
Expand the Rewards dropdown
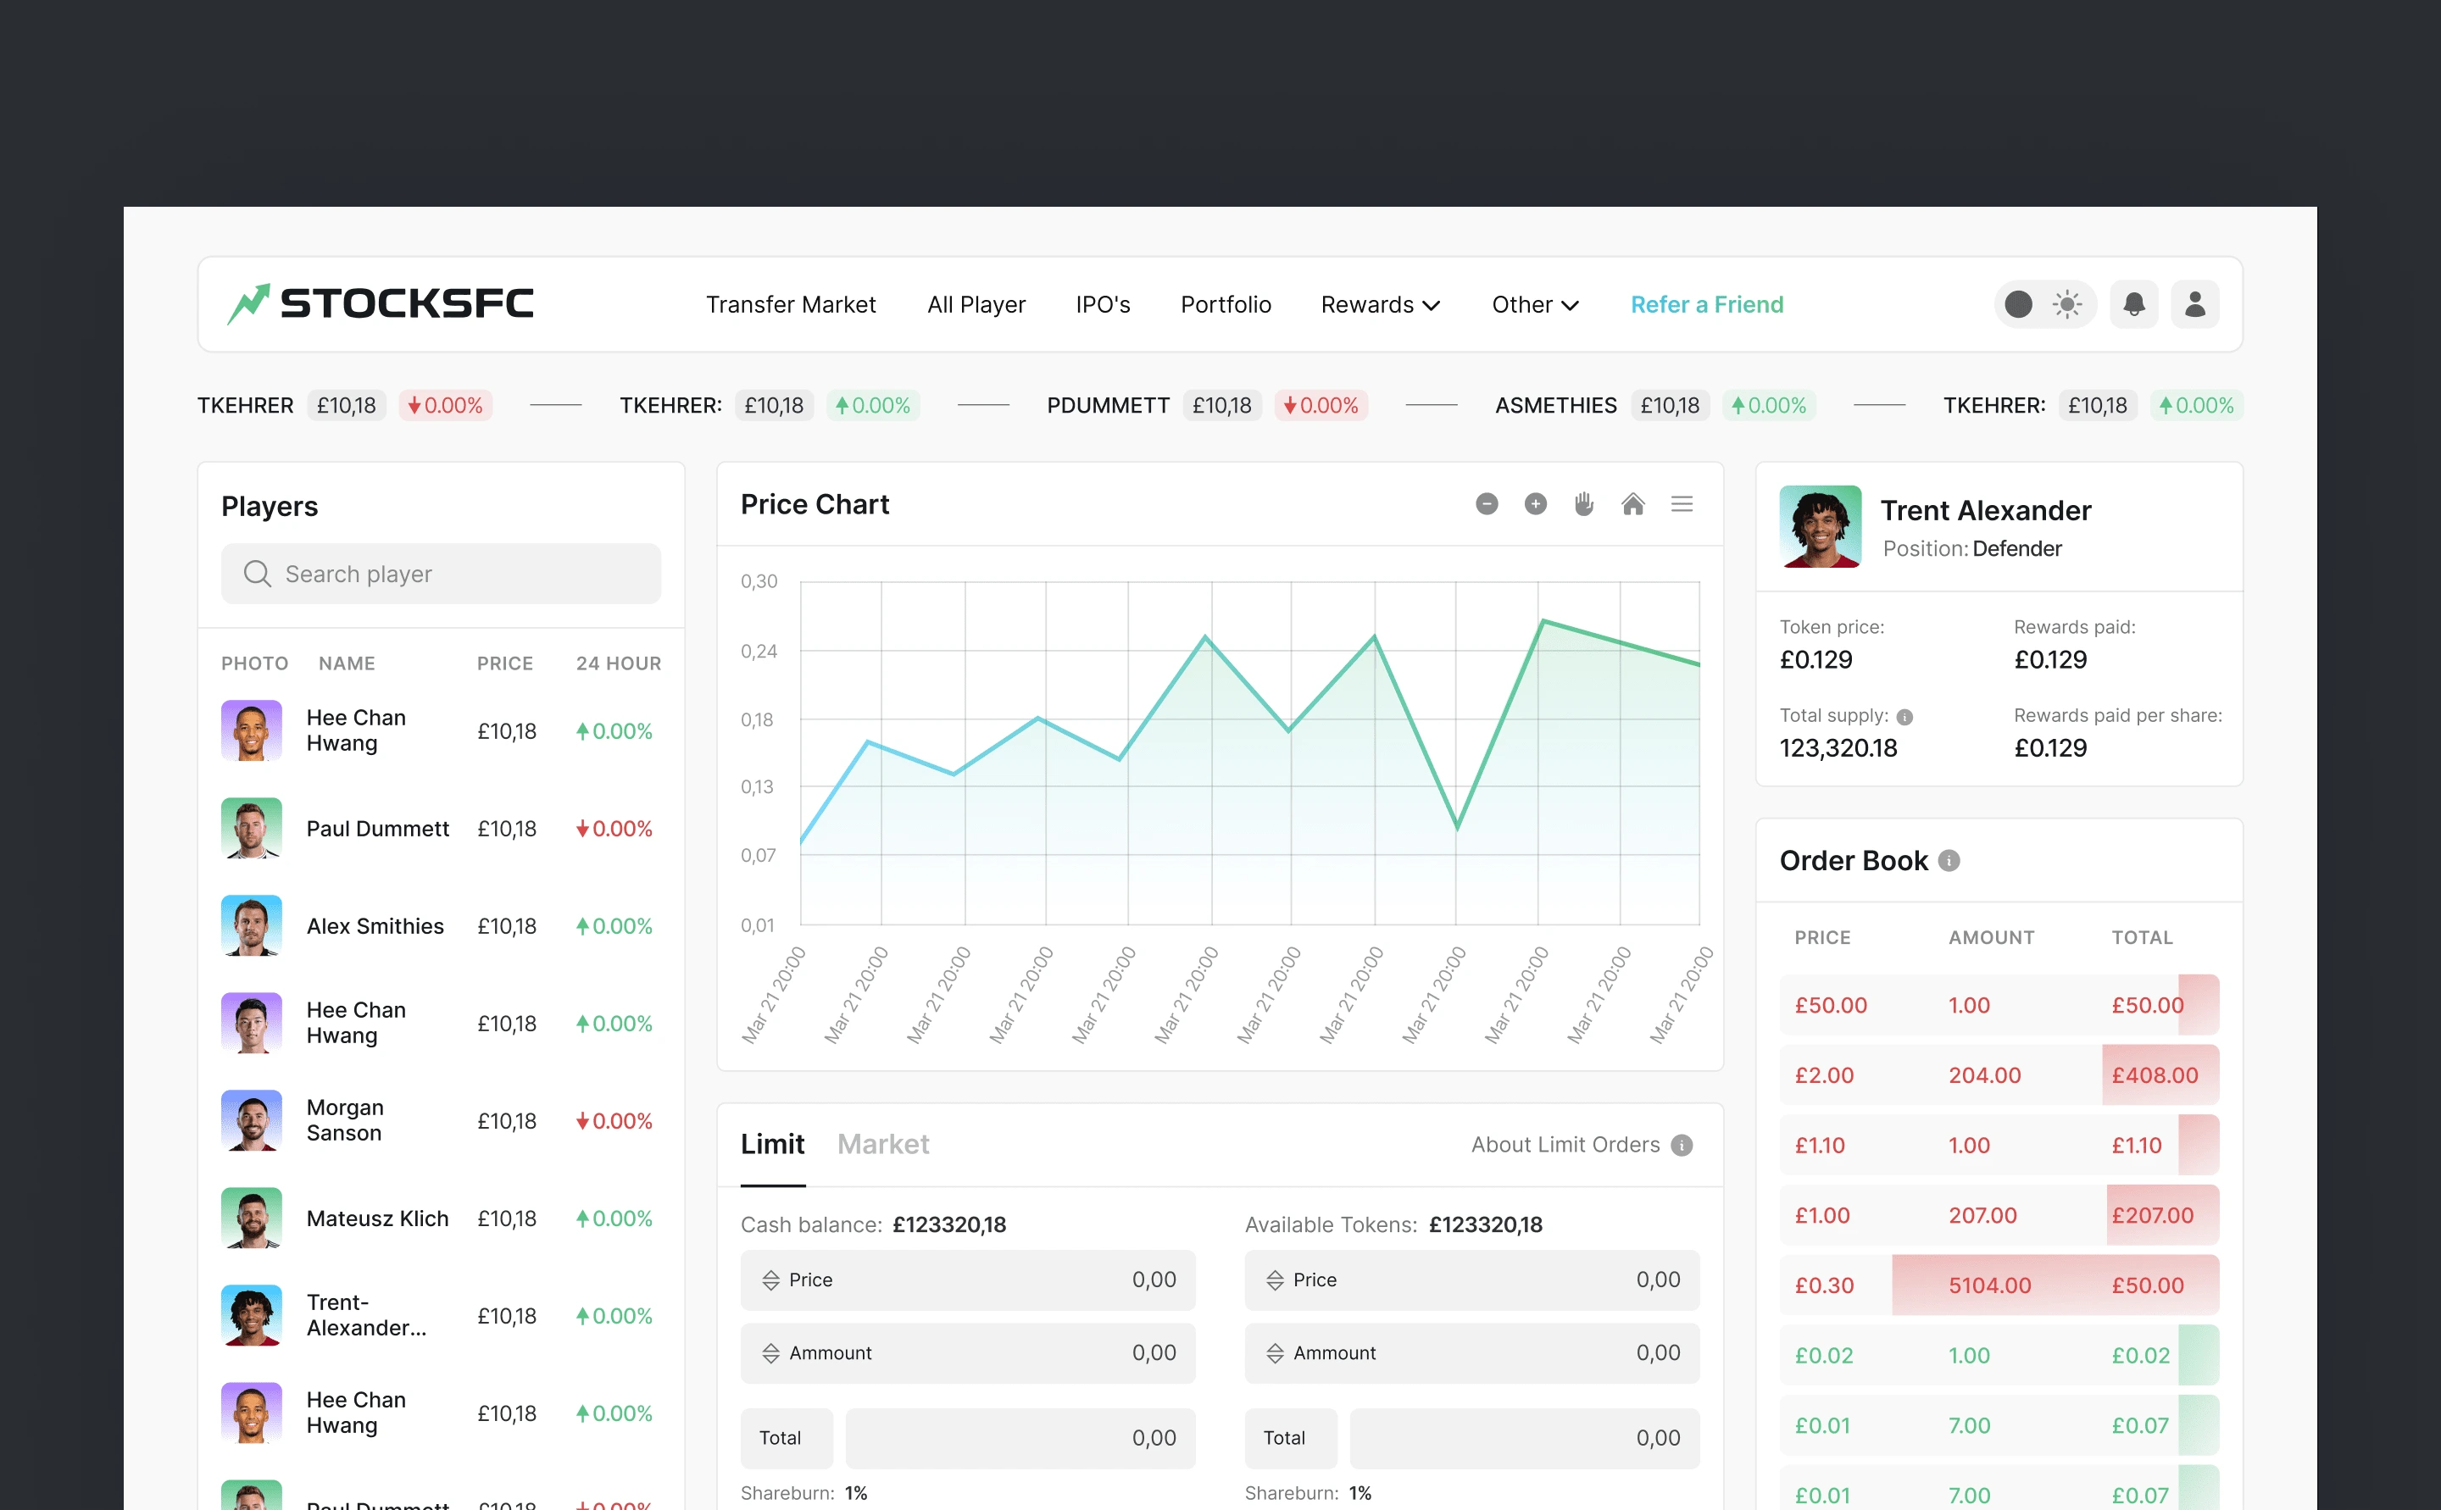[1381, 304]
